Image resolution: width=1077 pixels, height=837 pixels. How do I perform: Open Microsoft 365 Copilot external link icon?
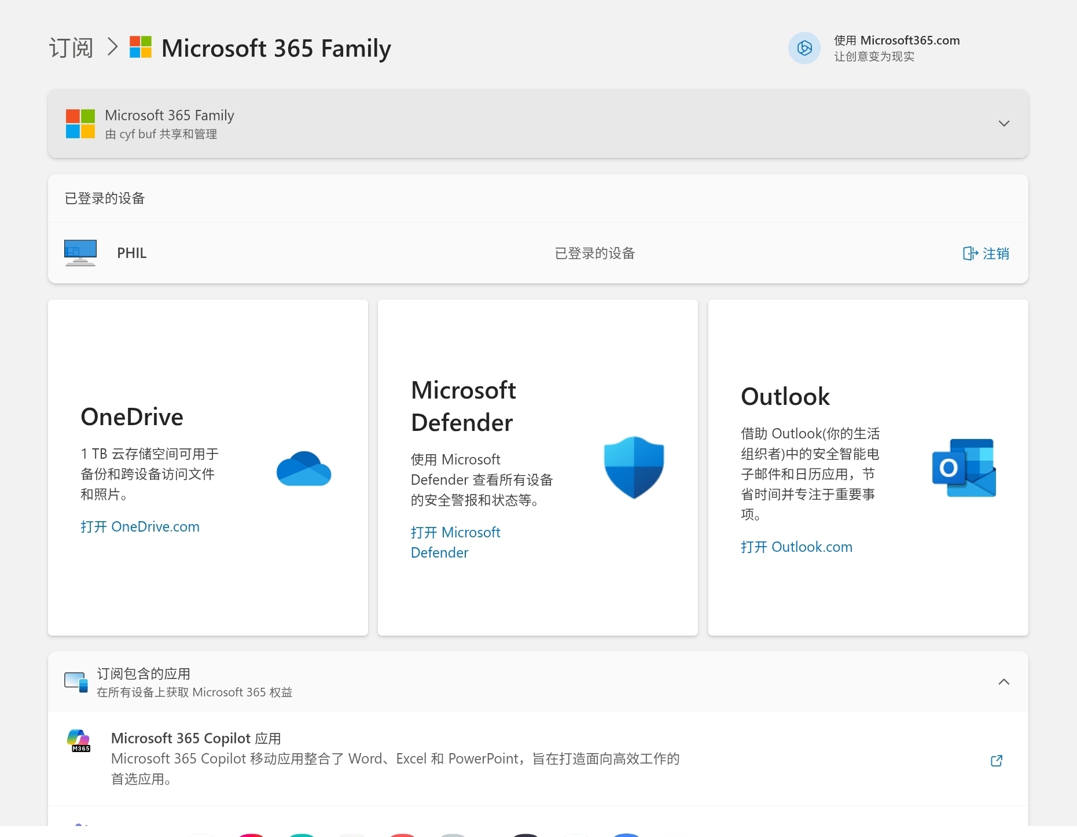tap(997, 761)
